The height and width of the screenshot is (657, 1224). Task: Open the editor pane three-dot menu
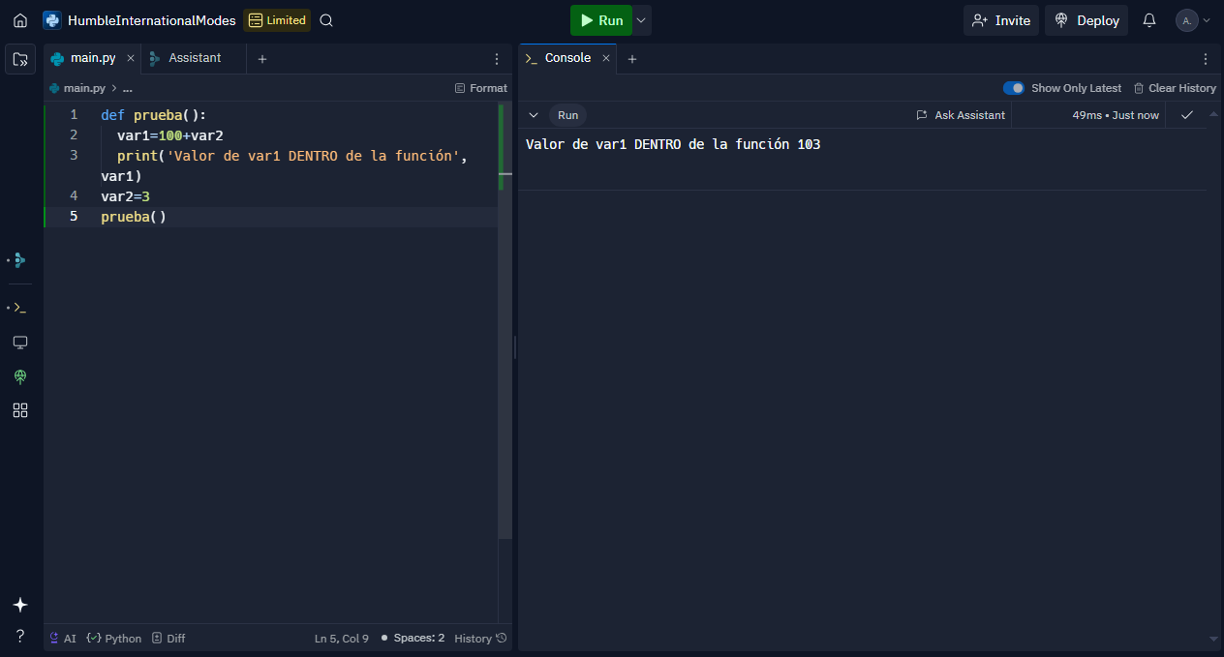(x=497, y=59)
